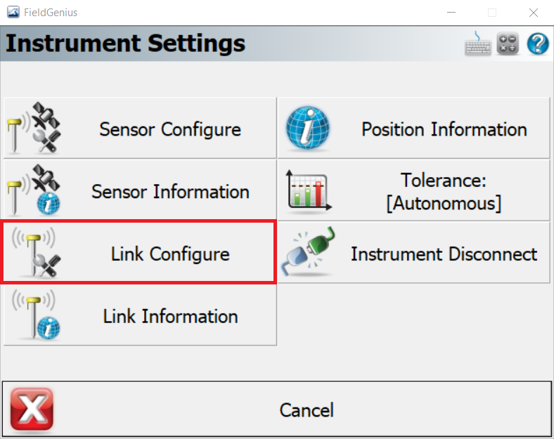Select the Link Configure button
The image size is (554, 439).
pyautogui.click(x=139, y=252)
